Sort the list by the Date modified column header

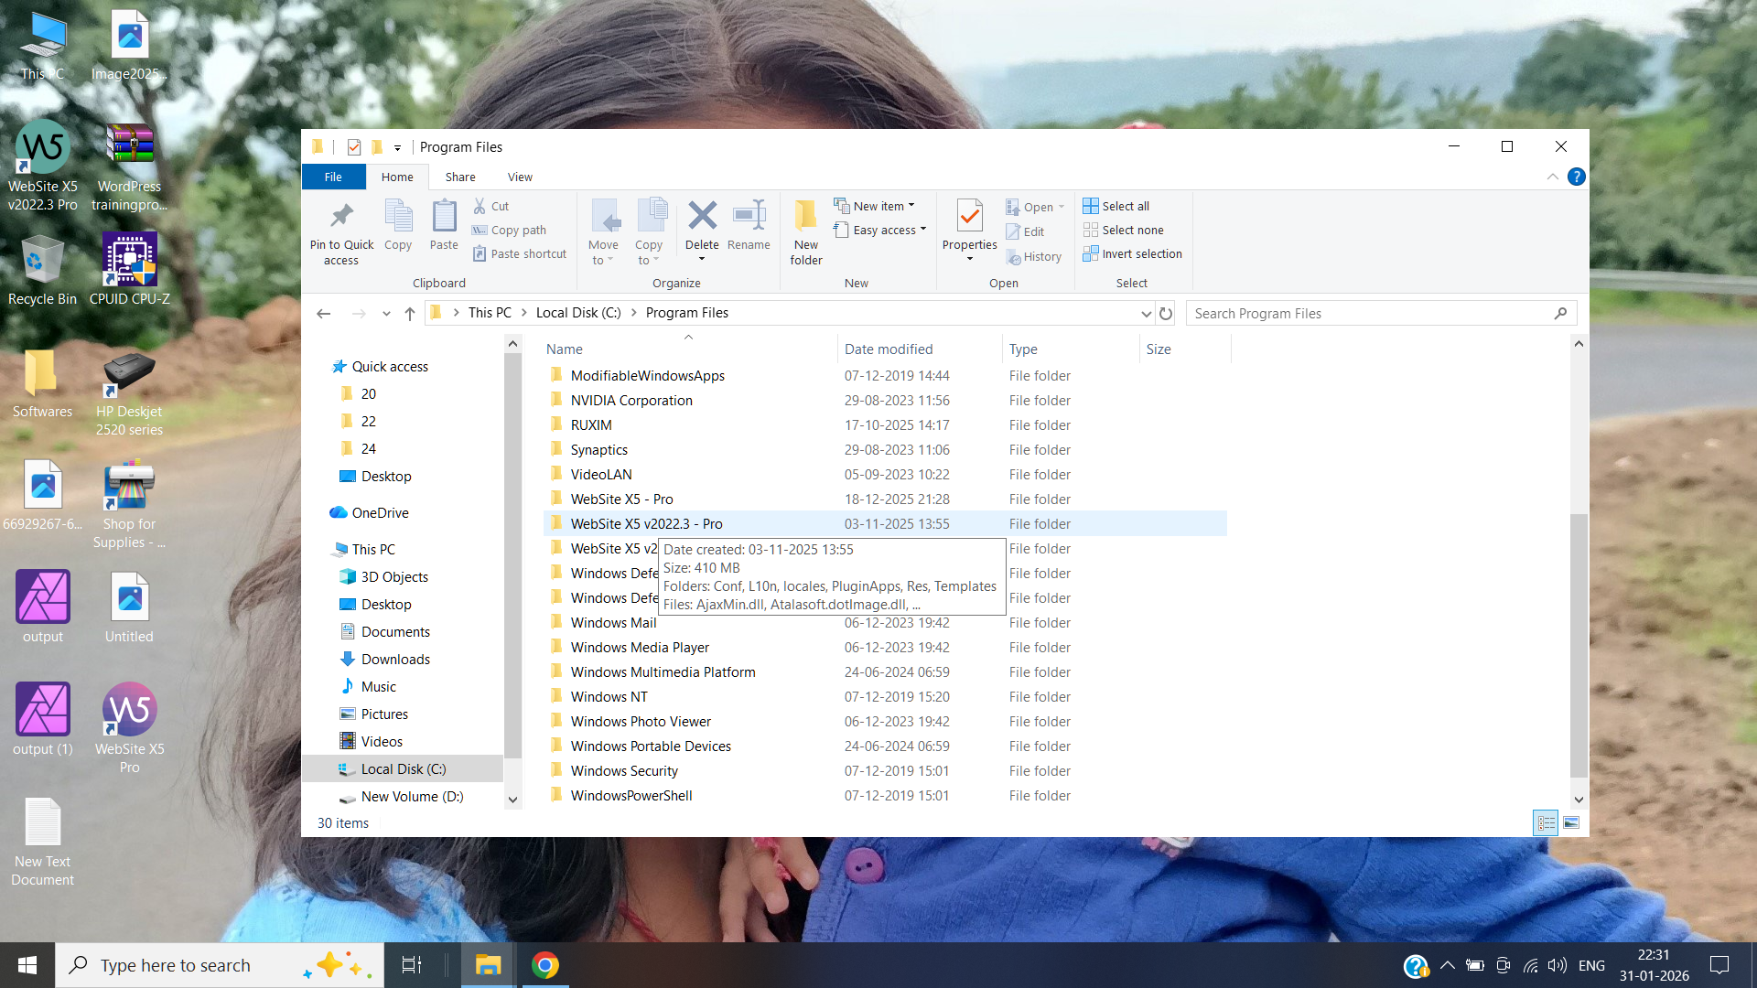coord(889,349)
